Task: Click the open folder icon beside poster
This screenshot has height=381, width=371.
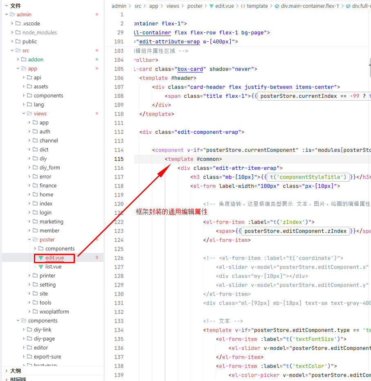Action: pos(35,240)
